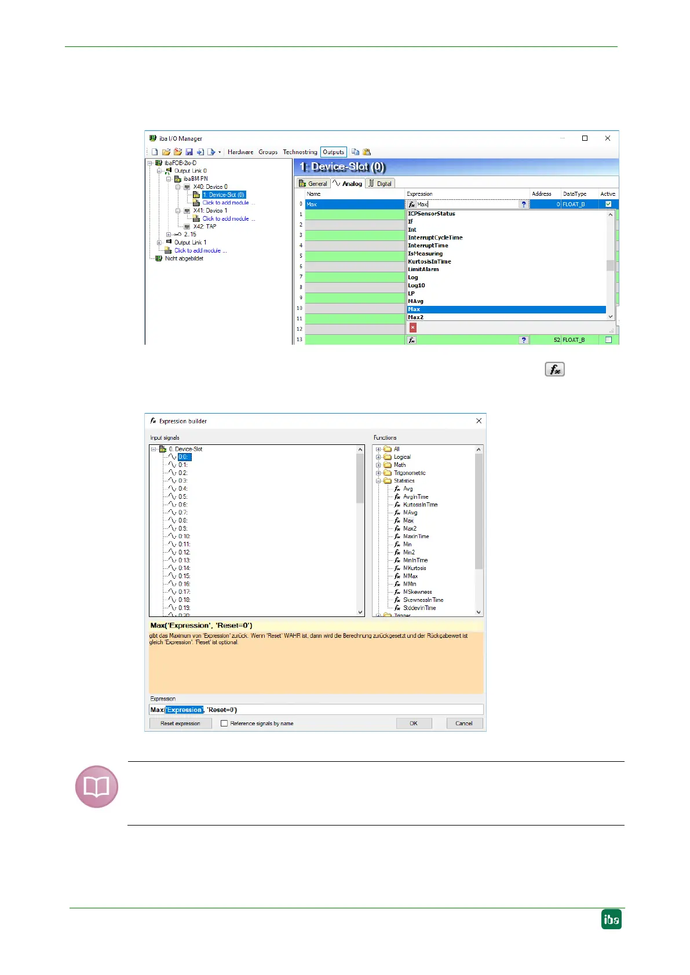The height and width of the screenshot is (975, 690).
Task: Open the Technostring tab
Action: coord(300,152)
